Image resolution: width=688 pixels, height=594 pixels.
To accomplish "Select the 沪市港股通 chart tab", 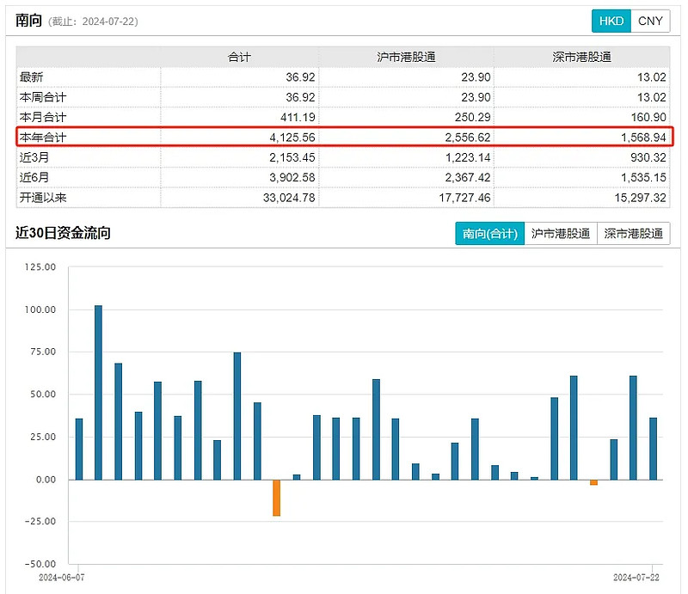I will pyautogui.click(x=561, y=234).
